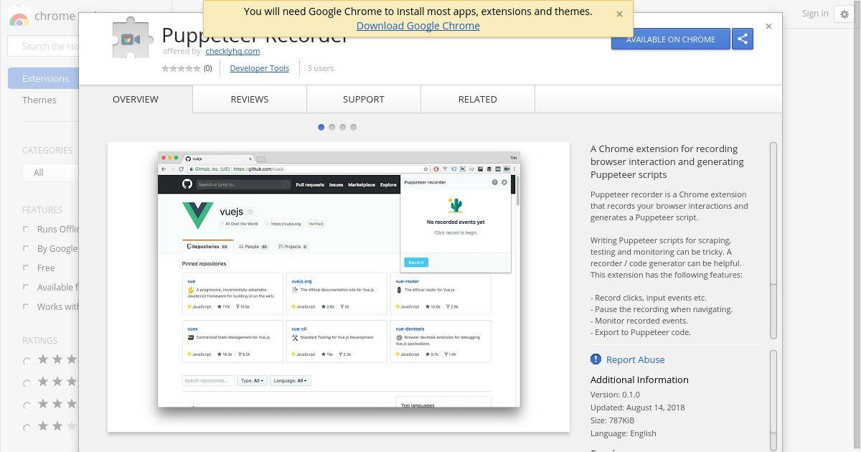The height and width of the screenshot is (452, 861).
Task: Click the Version: 0.1.0 text
Action: click(x=615, y=395)
